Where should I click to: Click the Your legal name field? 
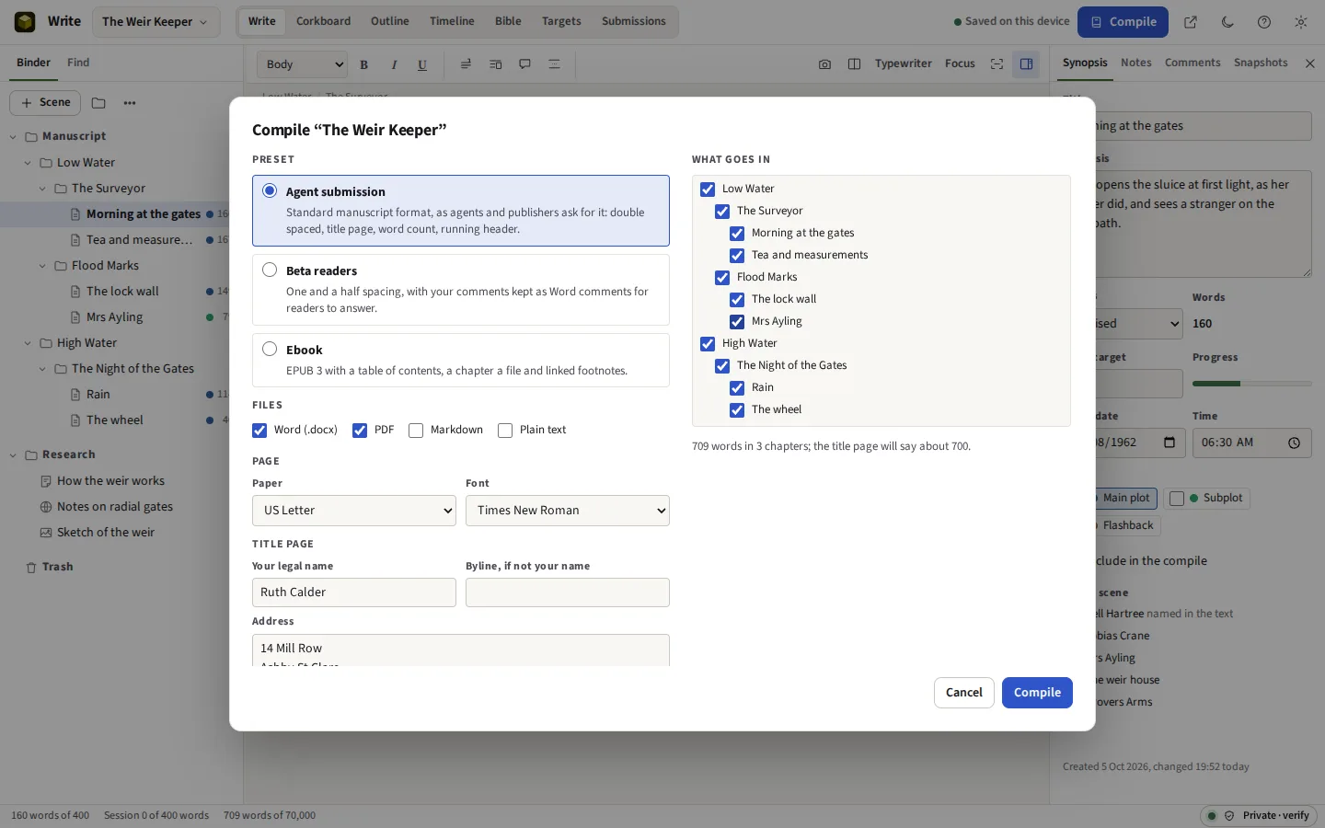[x=354, y=592]
